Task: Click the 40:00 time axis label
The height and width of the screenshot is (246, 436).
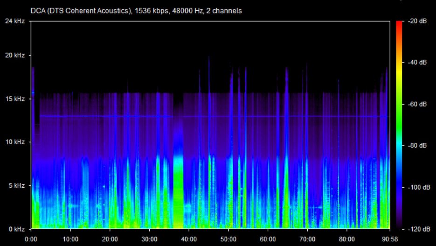Action: [x=189, y=239]
